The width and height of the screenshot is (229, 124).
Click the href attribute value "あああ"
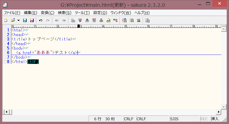43,53
